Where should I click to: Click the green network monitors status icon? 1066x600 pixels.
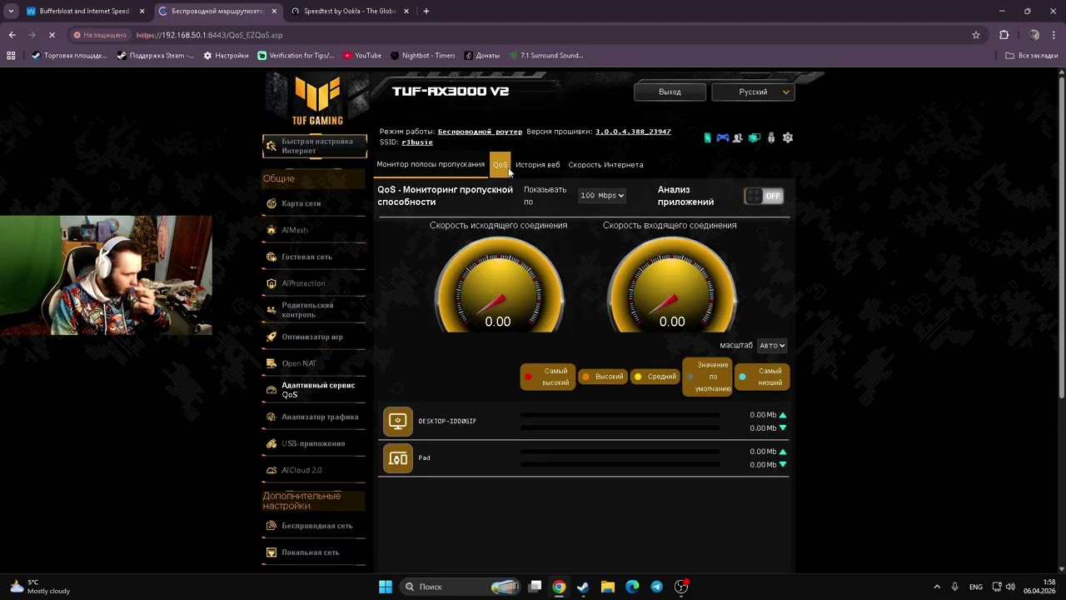(755, 137)
